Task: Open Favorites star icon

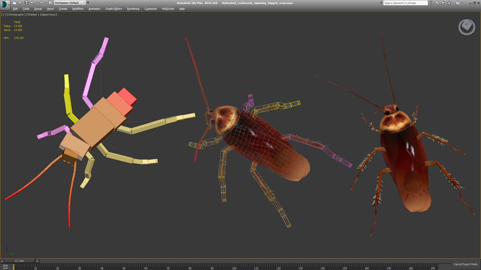Action: (x=449, y=3)
